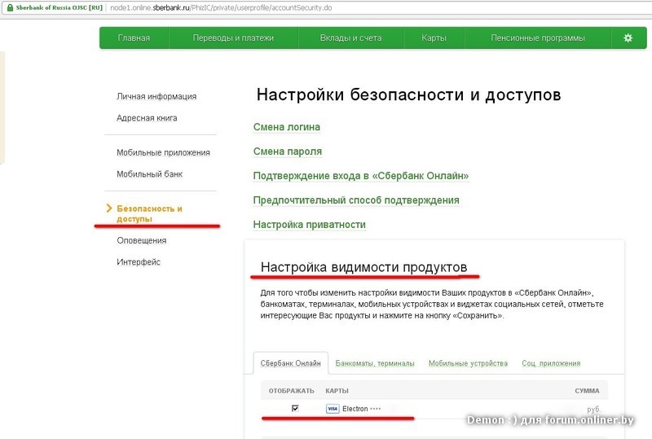The height and width of the screenshot is (439, 652).
Task: Open the Карты menu item
Action: [x=434, y=38]
